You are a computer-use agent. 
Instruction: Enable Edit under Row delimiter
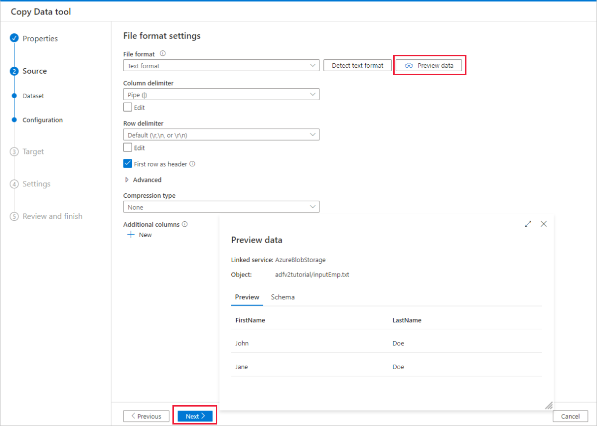click(x=128, y=147)
